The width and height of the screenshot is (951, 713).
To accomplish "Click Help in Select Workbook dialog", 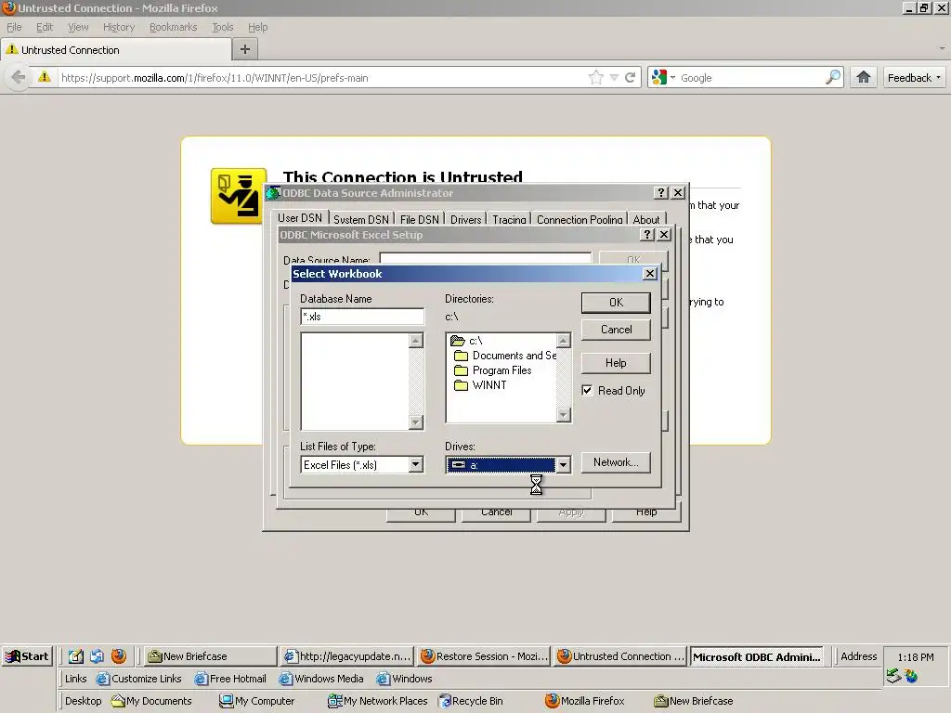I will tap(616, 363).
